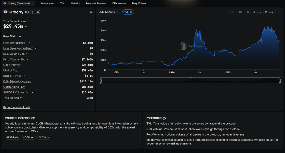This screenshot has width=285, height=153.
Task: Click the right handle of chart range slider
Action: (280, 81)
